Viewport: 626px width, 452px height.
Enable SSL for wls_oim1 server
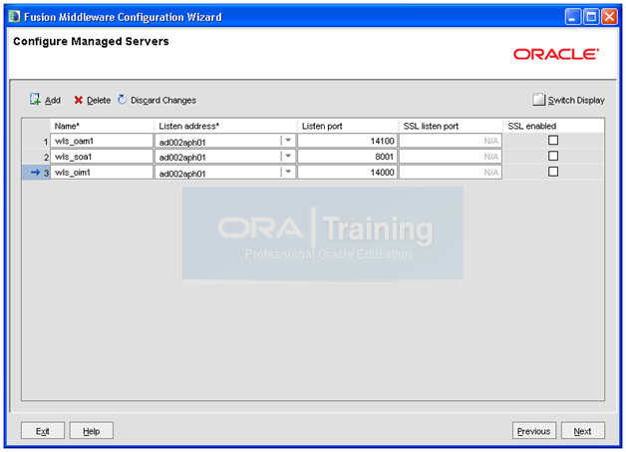[x=553, y=172]
